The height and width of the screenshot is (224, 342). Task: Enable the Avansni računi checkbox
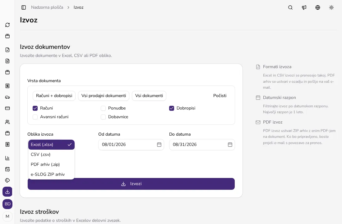click(35, 117)
